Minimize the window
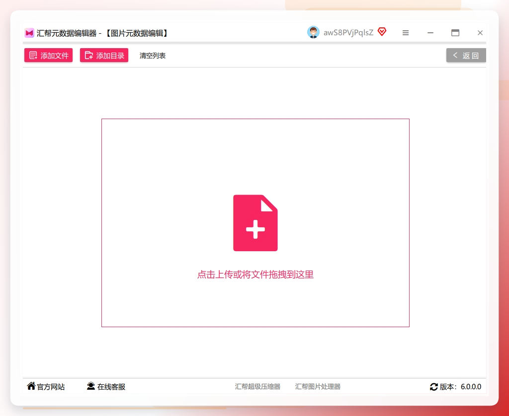Screen dimensions: 509x416 430,33
